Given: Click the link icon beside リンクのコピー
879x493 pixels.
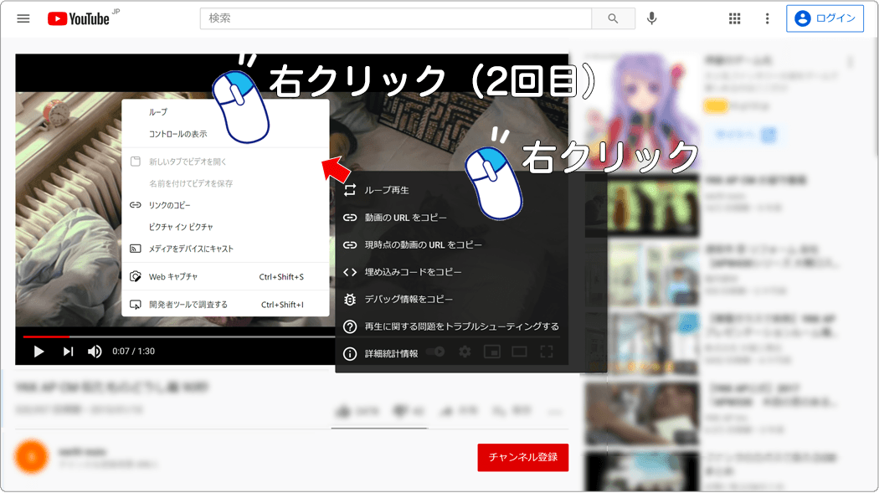Looking at the screenshot, I should point(135,205).
